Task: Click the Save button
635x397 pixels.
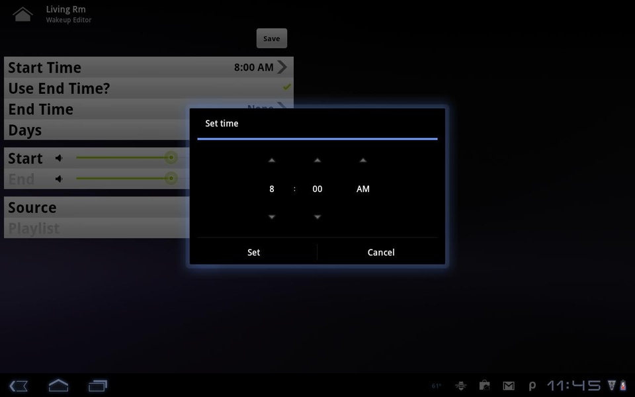Action: tap(272, 38)
